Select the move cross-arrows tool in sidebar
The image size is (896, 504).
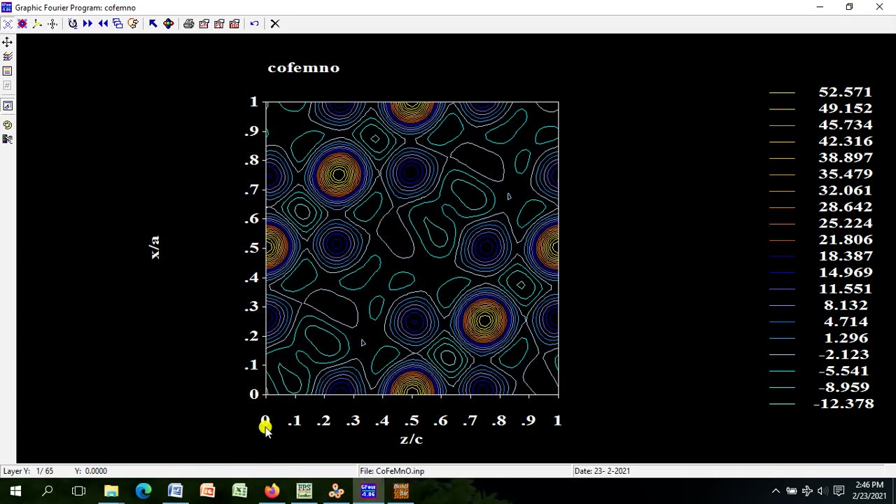pyautogui.click(x=8, y=42)
